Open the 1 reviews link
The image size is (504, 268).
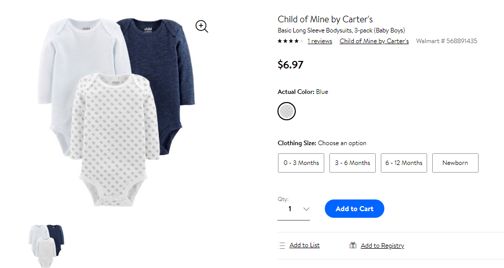tap(320, 41)
